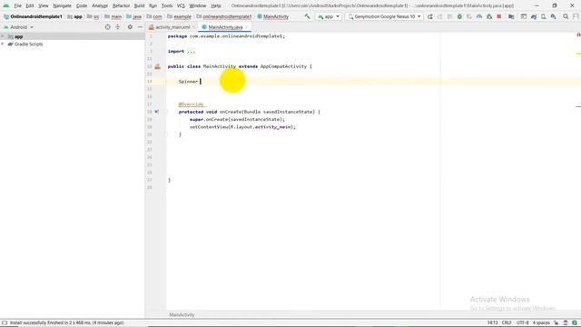Click red error indicator at editor top right
Image resolution: width=581 pixels, height=327 pixels.
click(578, 35)
